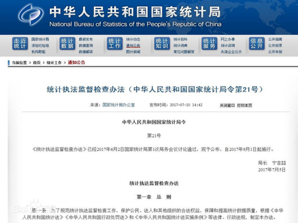Open the 最新发布 submenu link
Viewport: 298px width, 223px height.
pyautogui.click(x=86, y=39)
